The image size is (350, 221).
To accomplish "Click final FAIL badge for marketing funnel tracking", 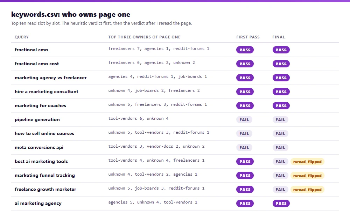I will click(x=280, y=176).
